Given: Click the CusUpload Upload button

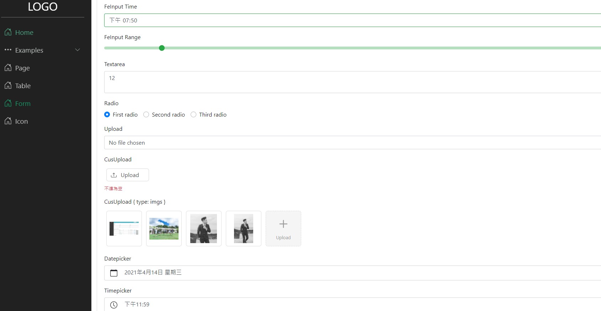Looking at the screenshot, I should (x=128, y=175).
